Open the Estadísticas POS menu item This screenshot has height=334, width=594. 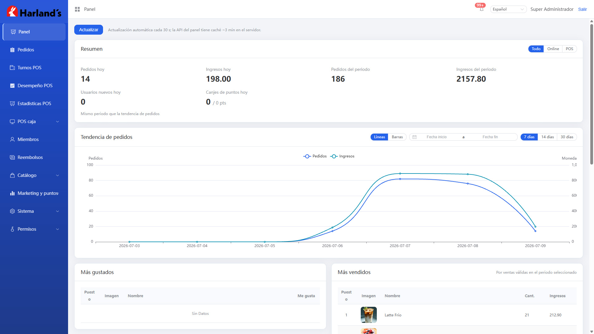[x=34, y=104]
